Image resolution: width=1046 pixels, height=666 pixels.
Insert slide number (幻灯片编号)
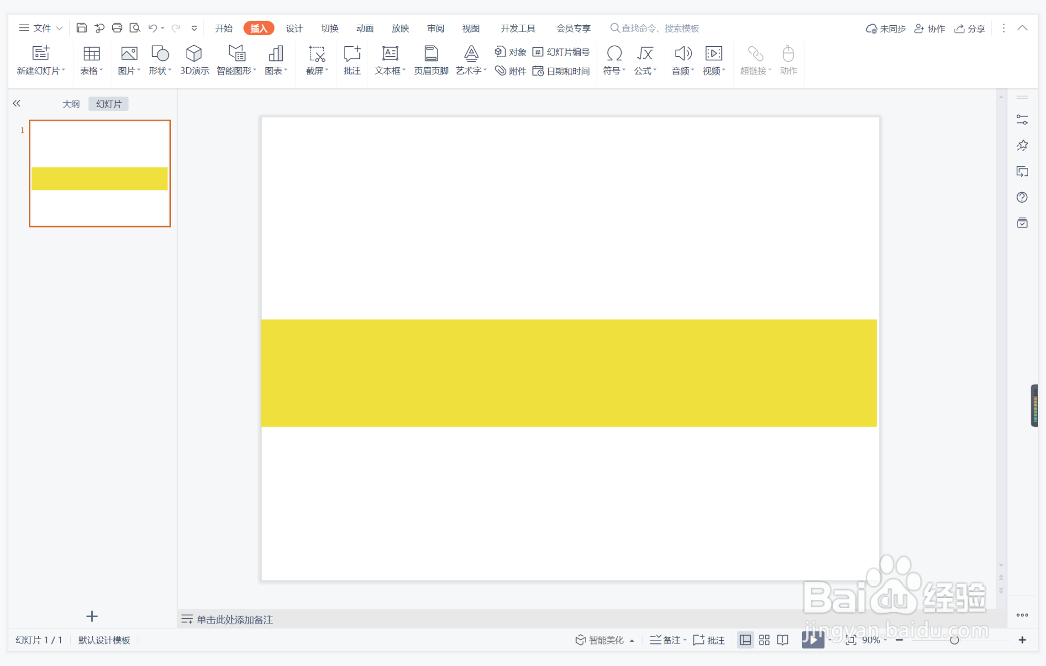click(x=561, y=52)
